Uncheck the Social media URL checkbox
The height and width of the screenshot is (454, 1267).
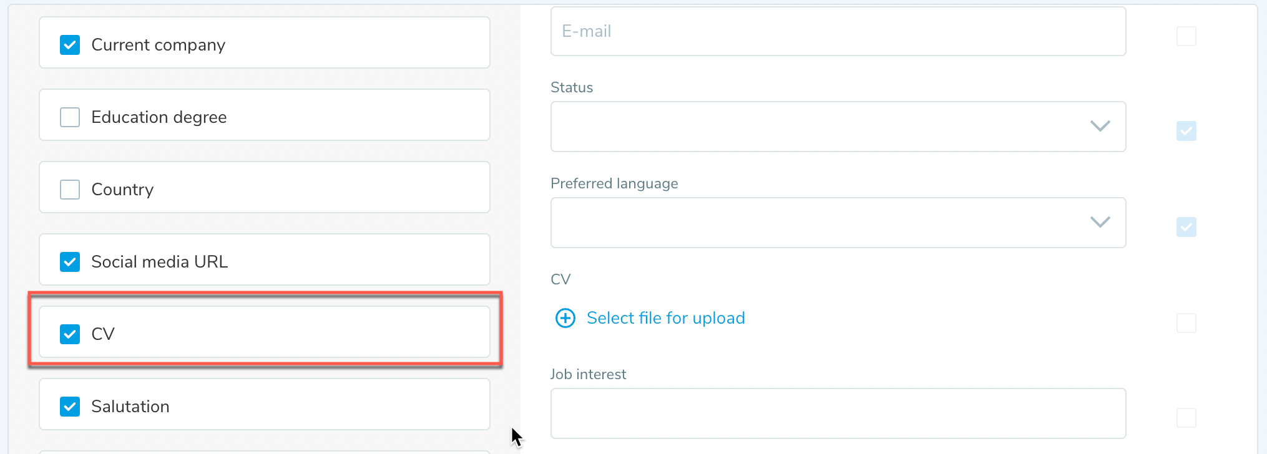coord(70,262)
